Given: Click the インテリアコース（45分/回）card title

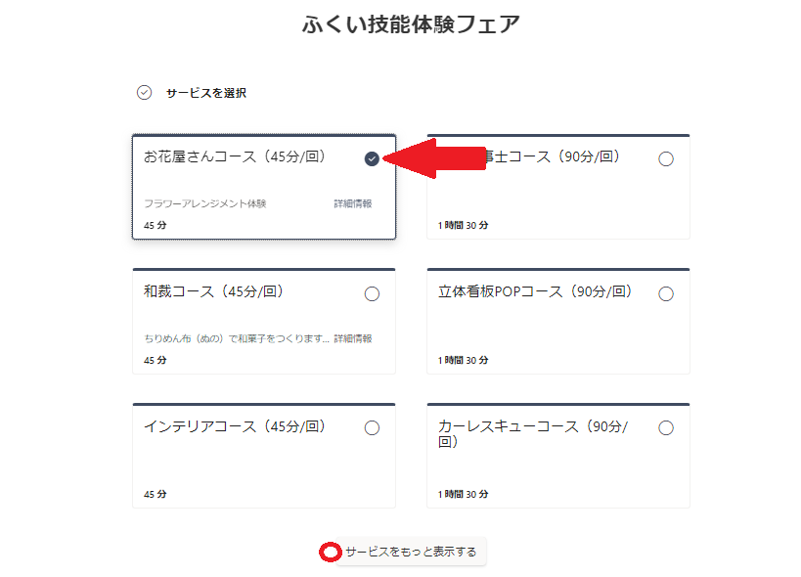Looking at the screenshot, I should [235, 426].
